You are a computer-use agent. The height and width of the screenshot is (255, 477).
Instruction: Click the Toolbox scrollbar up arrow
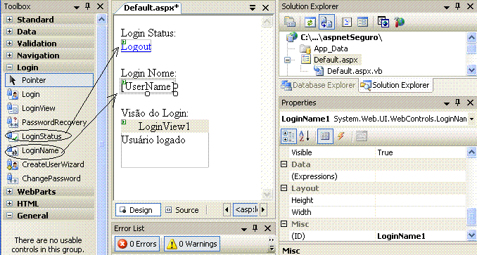(101, 20)
